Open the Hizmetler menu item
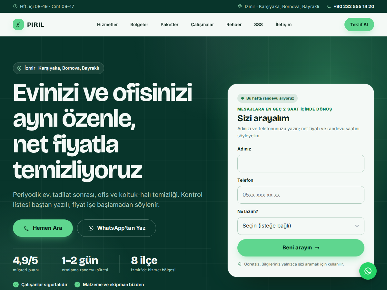The width and height of the screenshot is (387, 290). pyautogui.click(x=107, y=24)
